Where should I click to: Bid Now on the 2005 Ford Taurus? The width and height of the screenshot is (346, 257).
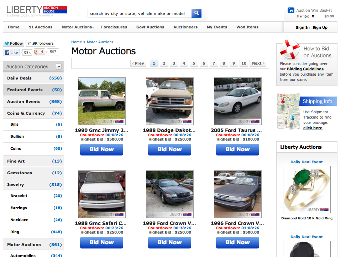(x=237, y=149)
